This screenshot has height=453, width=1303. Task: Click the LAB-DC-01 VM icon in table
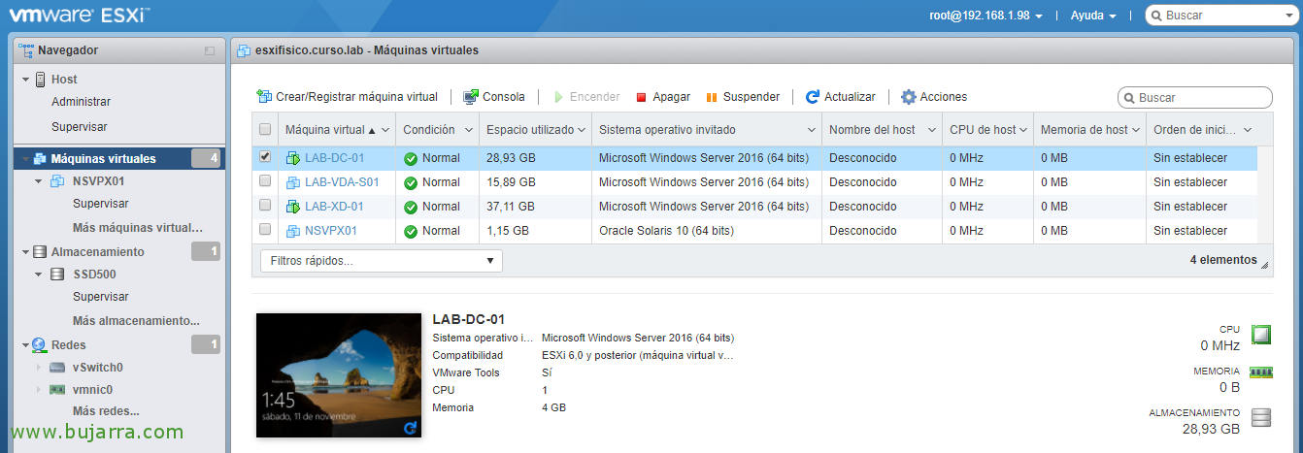coord(293,158)
